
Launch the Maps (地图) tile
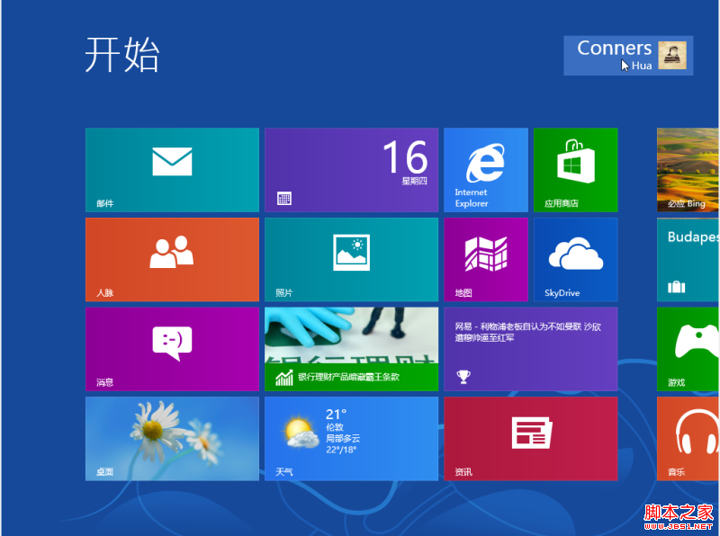click(485, 259)
